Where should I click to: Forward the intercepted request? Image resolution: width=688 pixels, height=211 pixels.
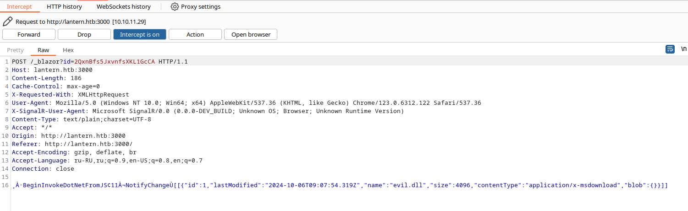pyautogui.click(x=29, y=34)
